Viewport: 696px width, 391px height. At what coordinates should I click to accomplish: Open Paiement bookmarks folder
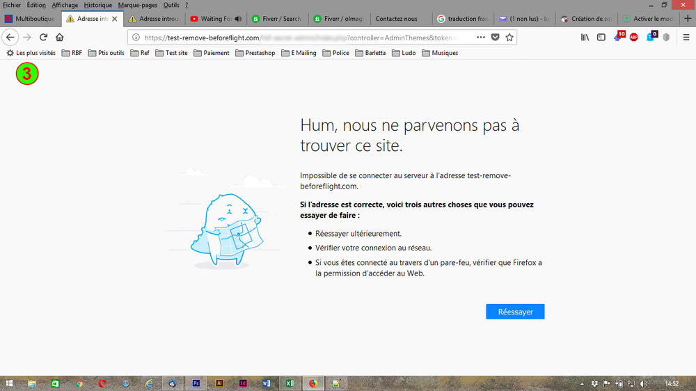coord(212,53)
